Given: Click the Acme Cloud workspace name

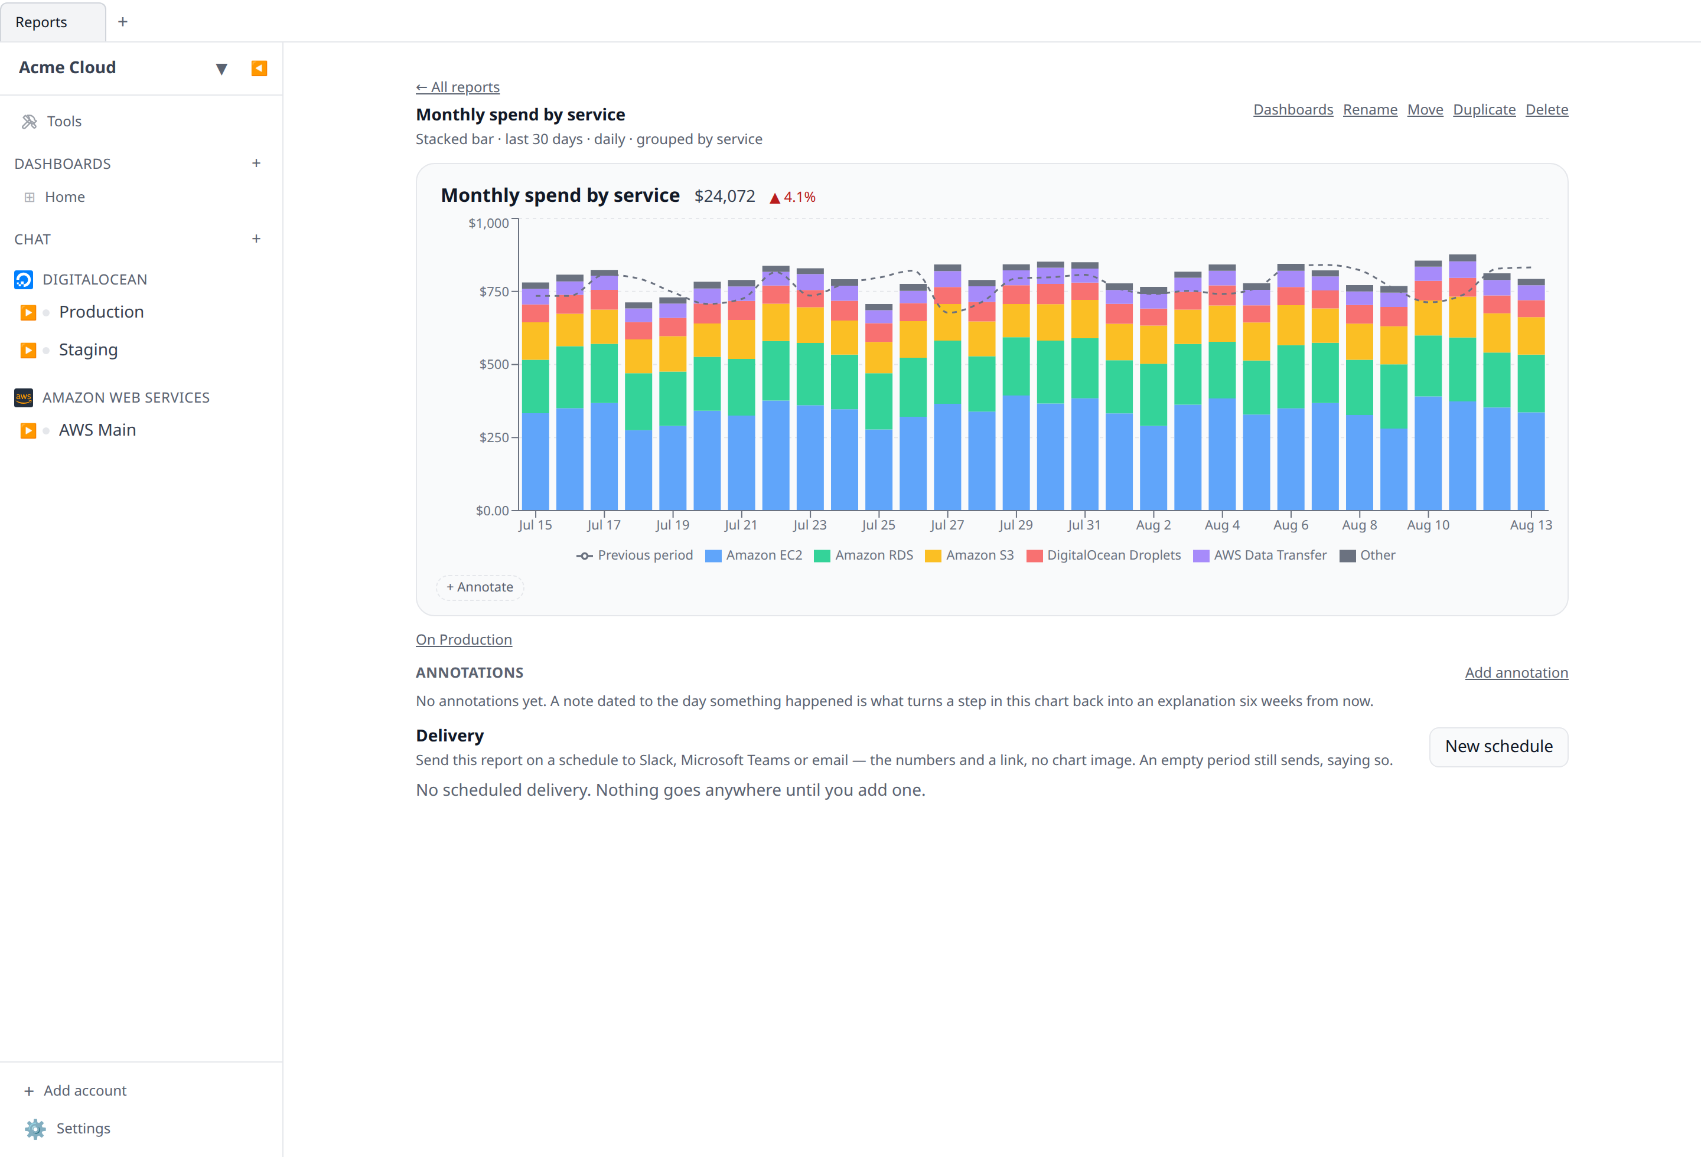Looking at the screenshot, I should [67, 67].
